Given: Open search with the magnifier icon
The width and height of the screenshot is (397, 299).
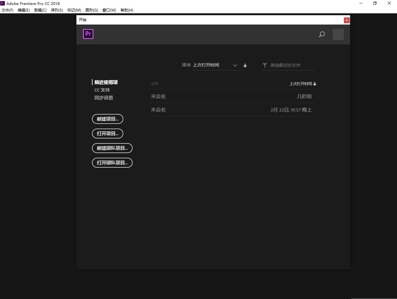Looking at the screenshot, I should point(322,34).
